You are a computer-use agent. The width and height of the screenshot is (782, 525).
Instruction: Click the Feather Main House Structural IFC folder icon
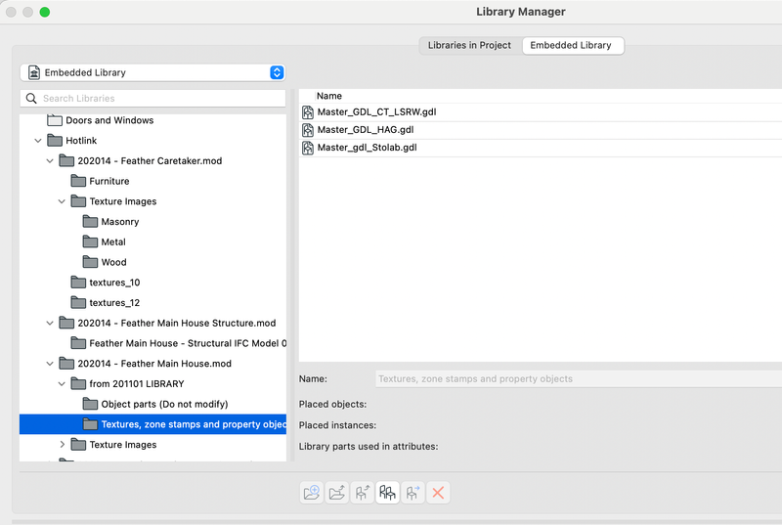click(78, 343)
